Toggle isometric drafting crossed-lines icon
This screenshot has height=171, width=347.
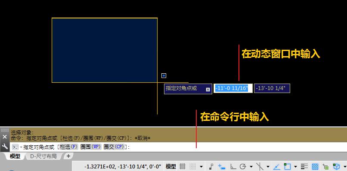click(260, 166)
